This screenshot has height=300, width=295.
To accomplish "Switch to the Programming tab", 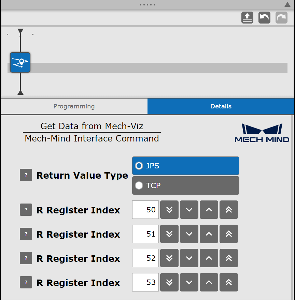I will click(74, 106).
